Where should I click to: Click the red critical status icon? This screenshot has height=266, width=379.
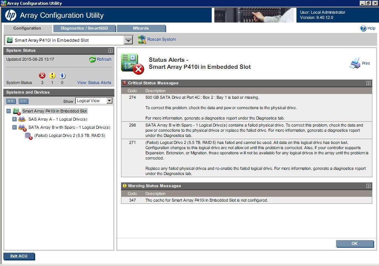pyautogui.click(x=42, y=75)
